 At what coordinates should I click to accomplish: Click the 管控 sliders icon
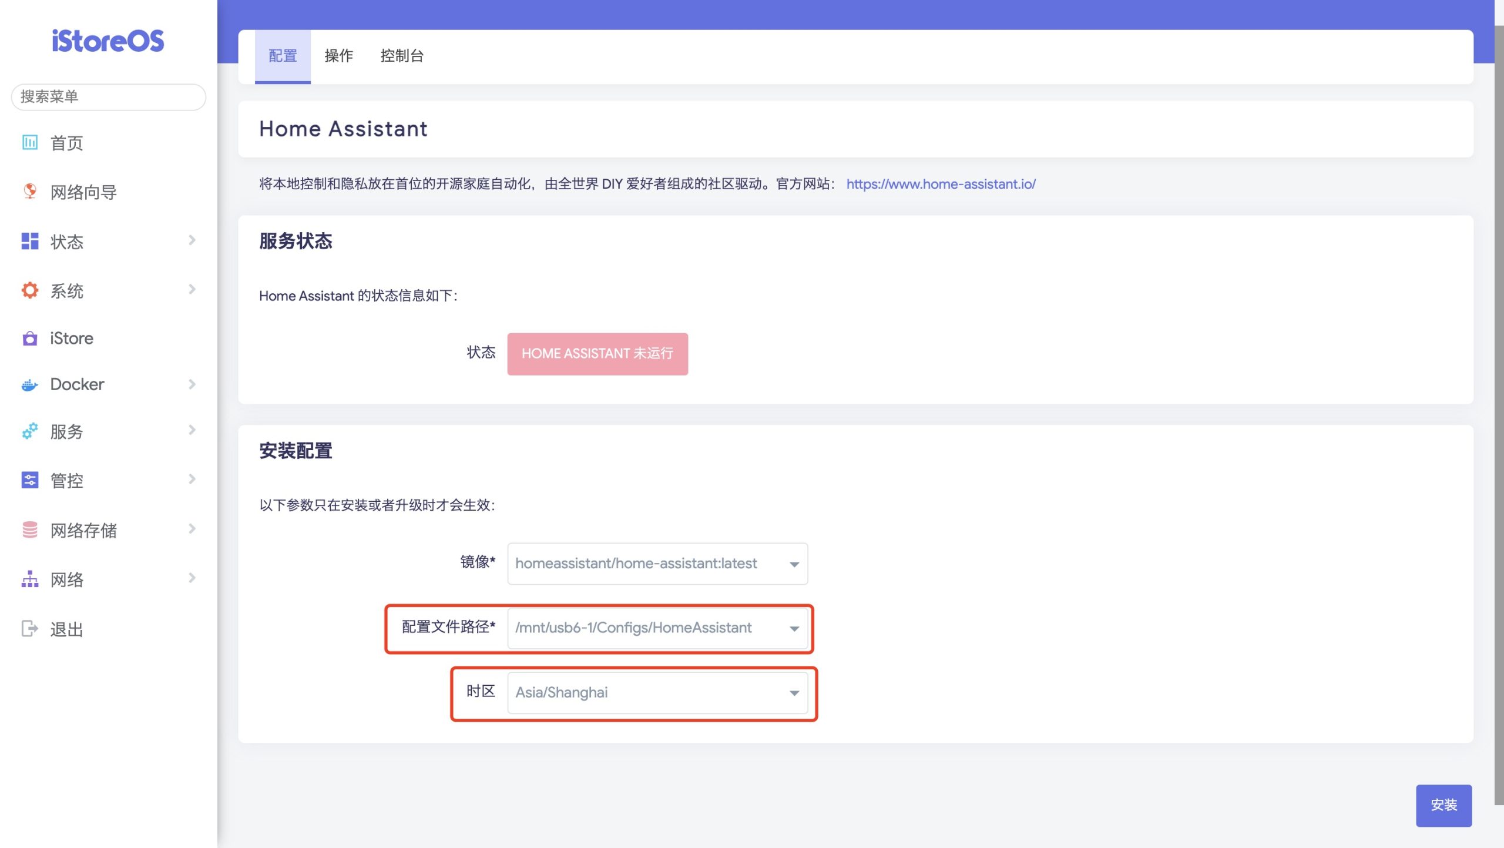(x=30, y=480)
